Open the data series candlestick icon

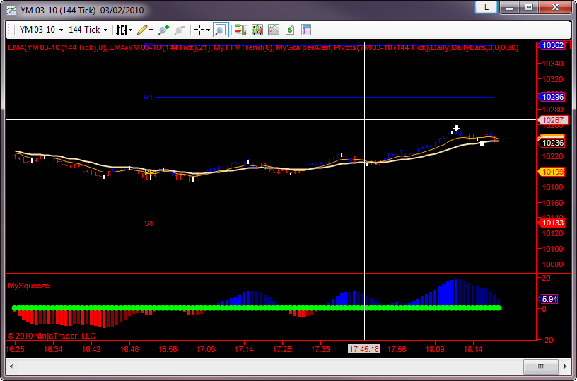click(257, 30)
